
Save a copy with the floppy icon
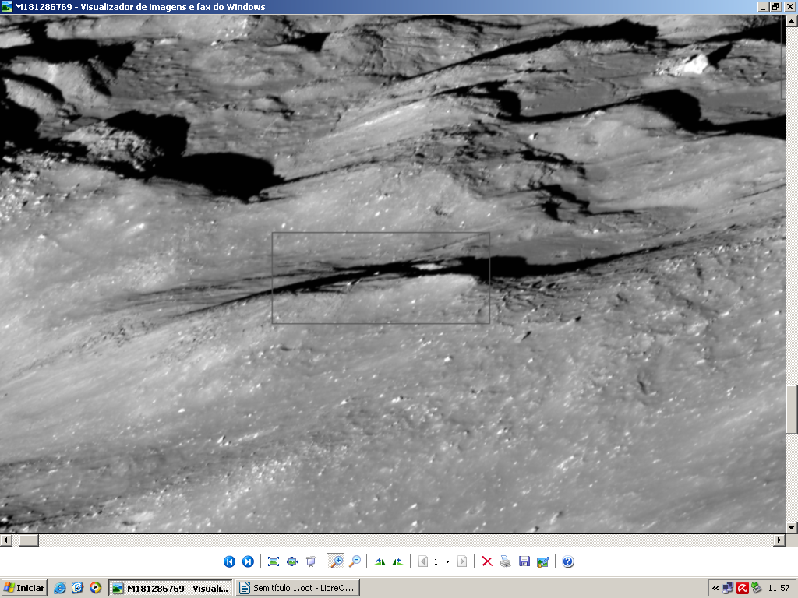tap(524, 561)
